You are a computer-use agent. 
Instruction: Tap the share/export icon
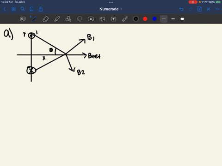click(x=41, y=9)
